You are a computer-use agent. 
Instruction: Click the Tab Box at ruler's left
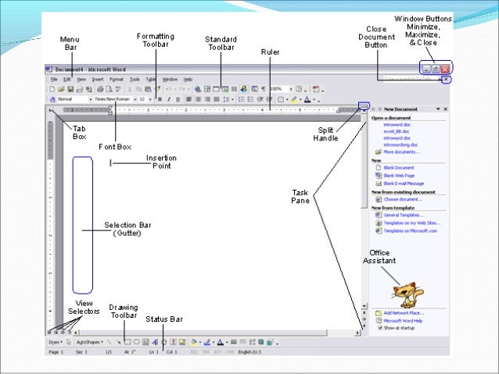tap(52, 110)
